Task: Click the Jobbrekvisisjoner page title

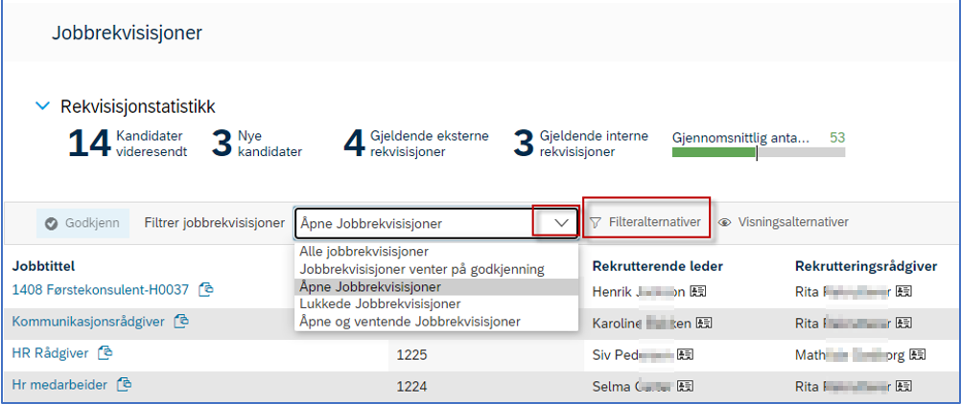Action: [x=127, y=34]
